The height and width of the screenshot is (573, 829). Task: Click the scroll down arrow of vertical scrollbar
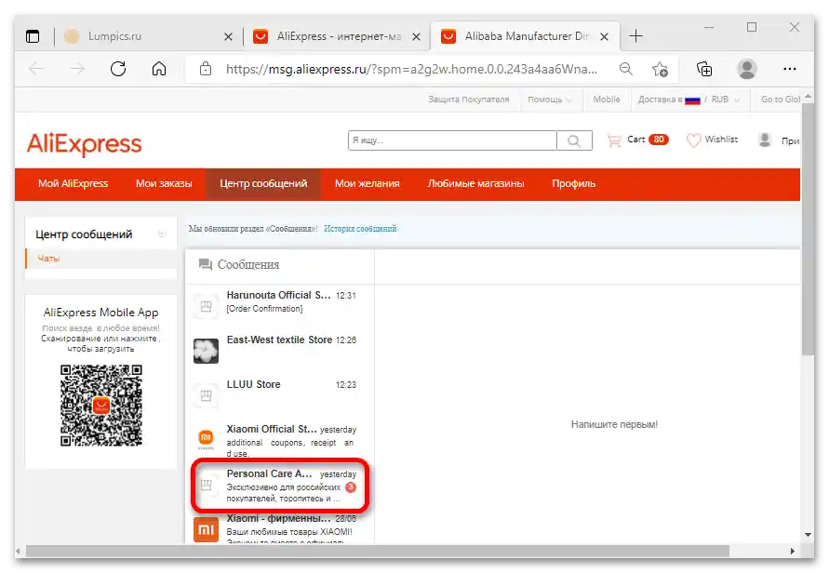(x=808, y=535)
